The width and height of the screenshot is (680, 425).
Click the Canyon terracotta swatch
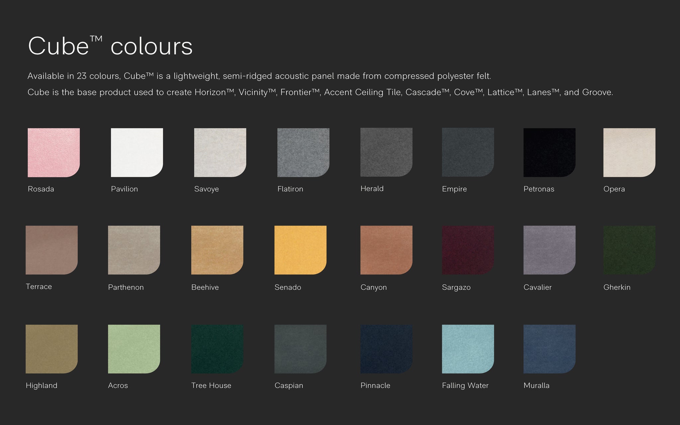(x=386, y=250)
